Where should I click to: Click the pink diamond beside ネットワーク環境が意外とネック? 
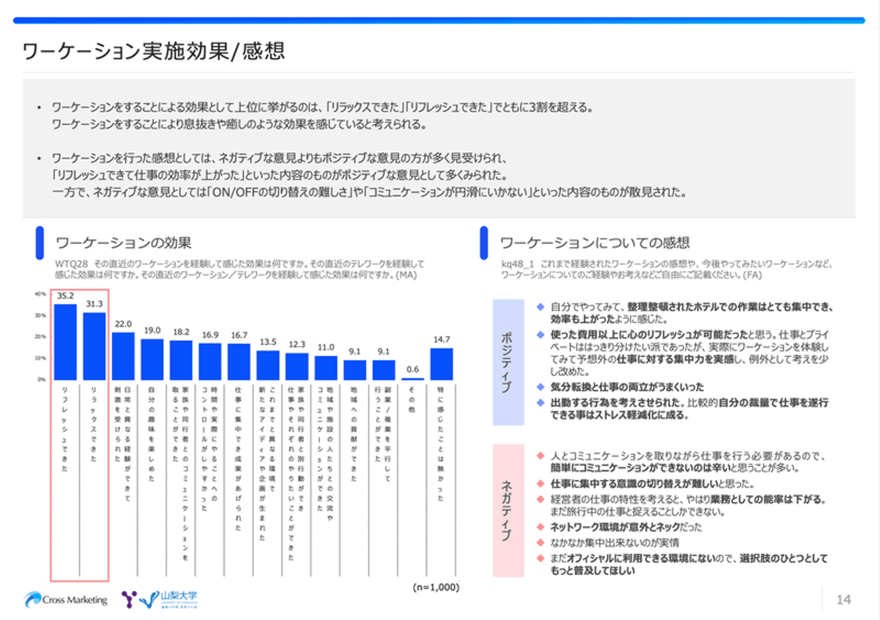[540, 527]
